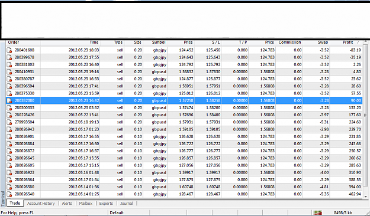
Task: Click order icon for order 280381803
Action: click(9, 64)
